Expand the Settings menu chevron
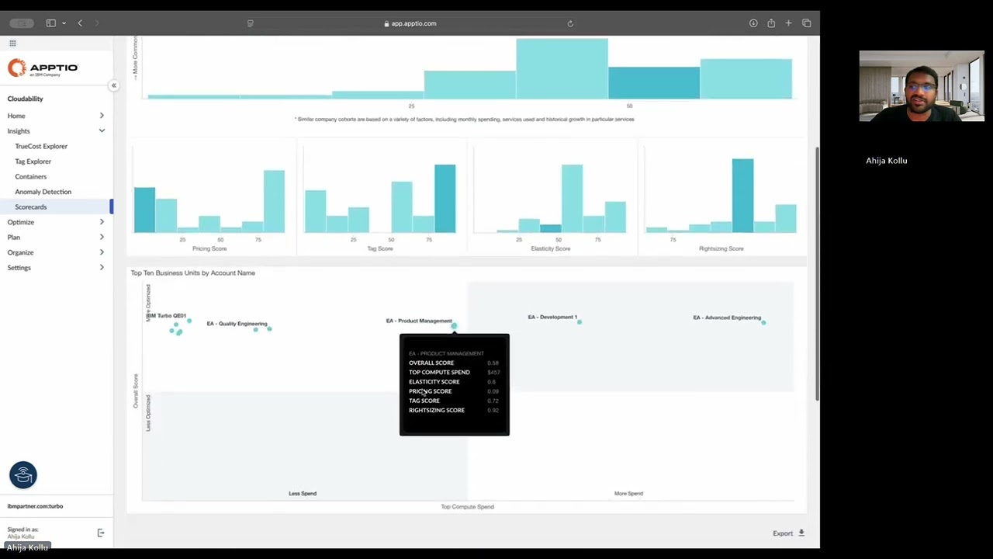 coord(102,267)
